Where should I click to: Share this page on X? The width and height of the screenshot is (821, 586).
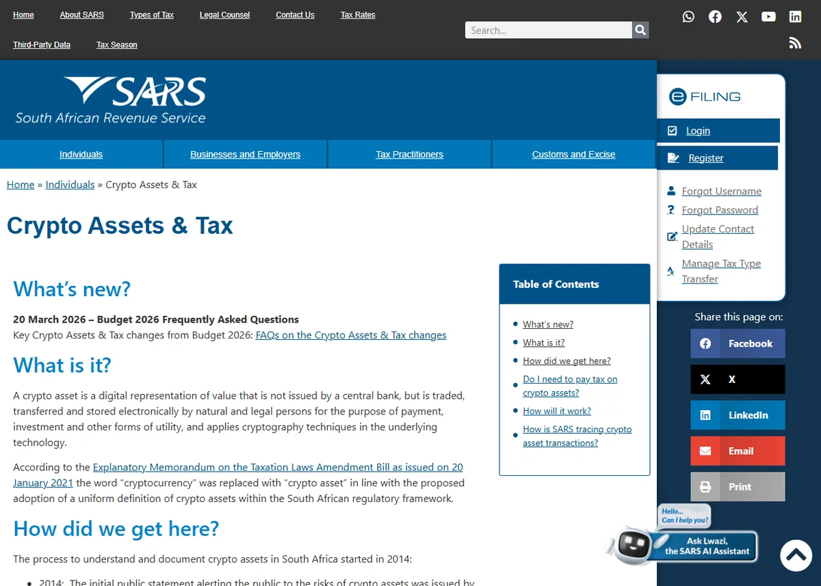click(x=738, y=379)
